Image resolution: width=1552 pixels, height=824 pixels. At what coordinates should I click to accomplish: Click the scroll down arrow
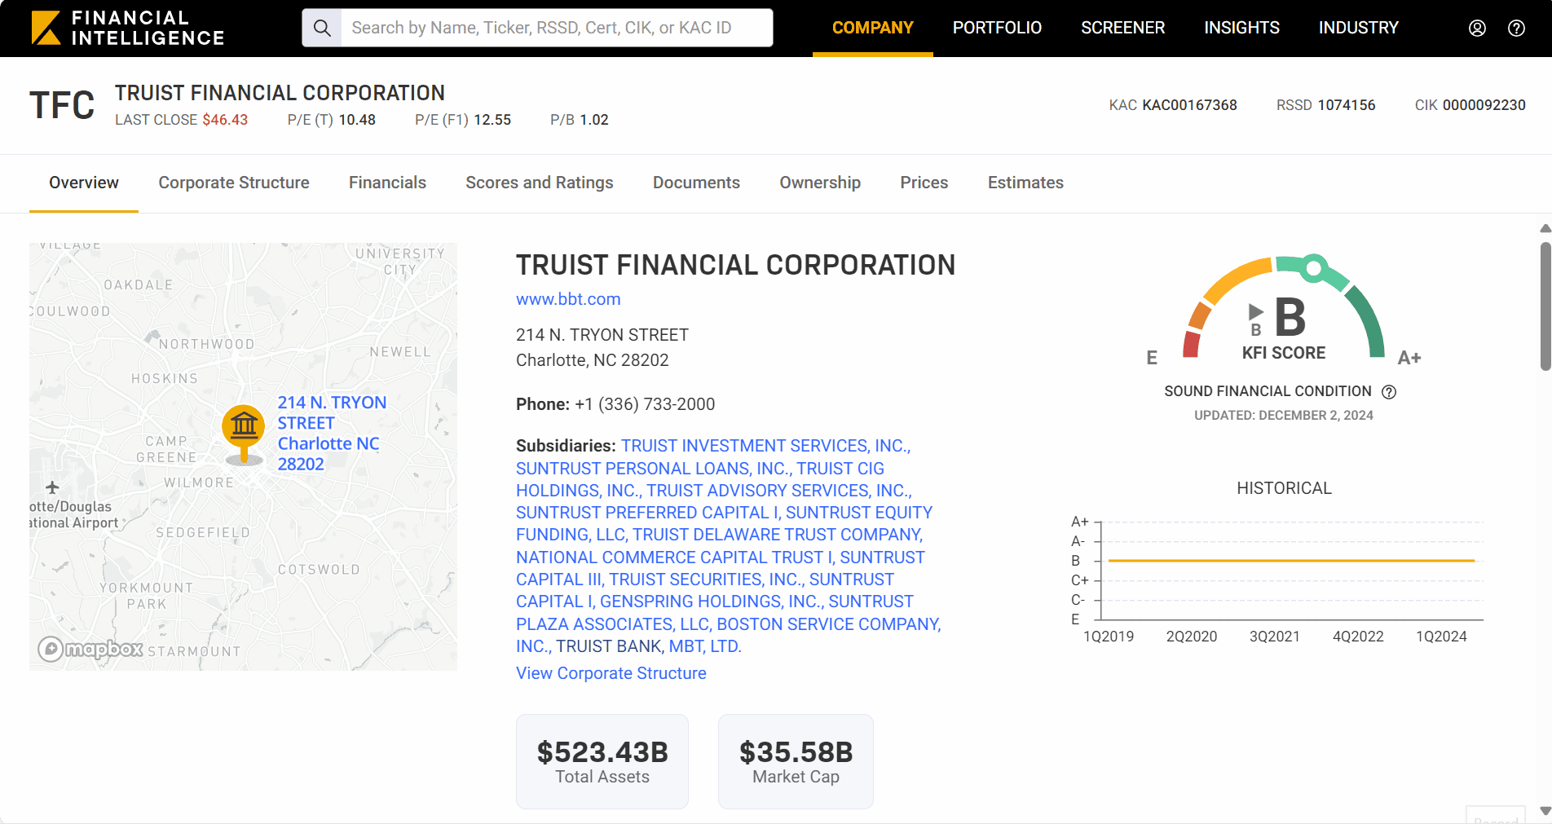coord(1545,812)
